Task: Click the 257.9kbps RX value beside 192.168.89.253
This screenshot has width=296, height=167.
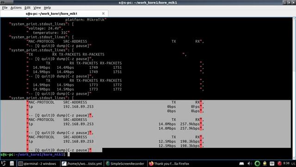Action: pyautogui.click(x=190, y=124)
